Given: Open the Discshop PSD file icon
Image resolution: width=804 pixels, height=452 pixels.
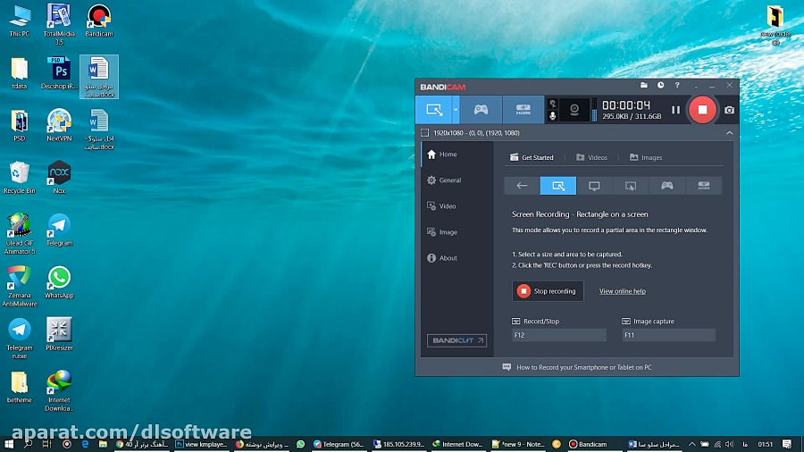Looking at the screenshot, I should pyautogui.click(x=59, y=74).
